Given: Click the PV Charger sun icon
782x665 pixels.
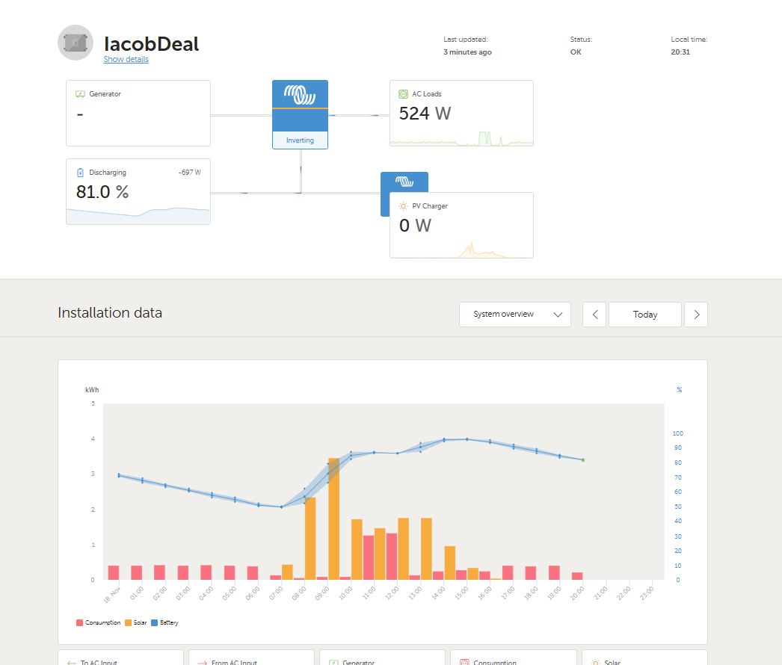Looking at the screenshot, I should point(404,206).
